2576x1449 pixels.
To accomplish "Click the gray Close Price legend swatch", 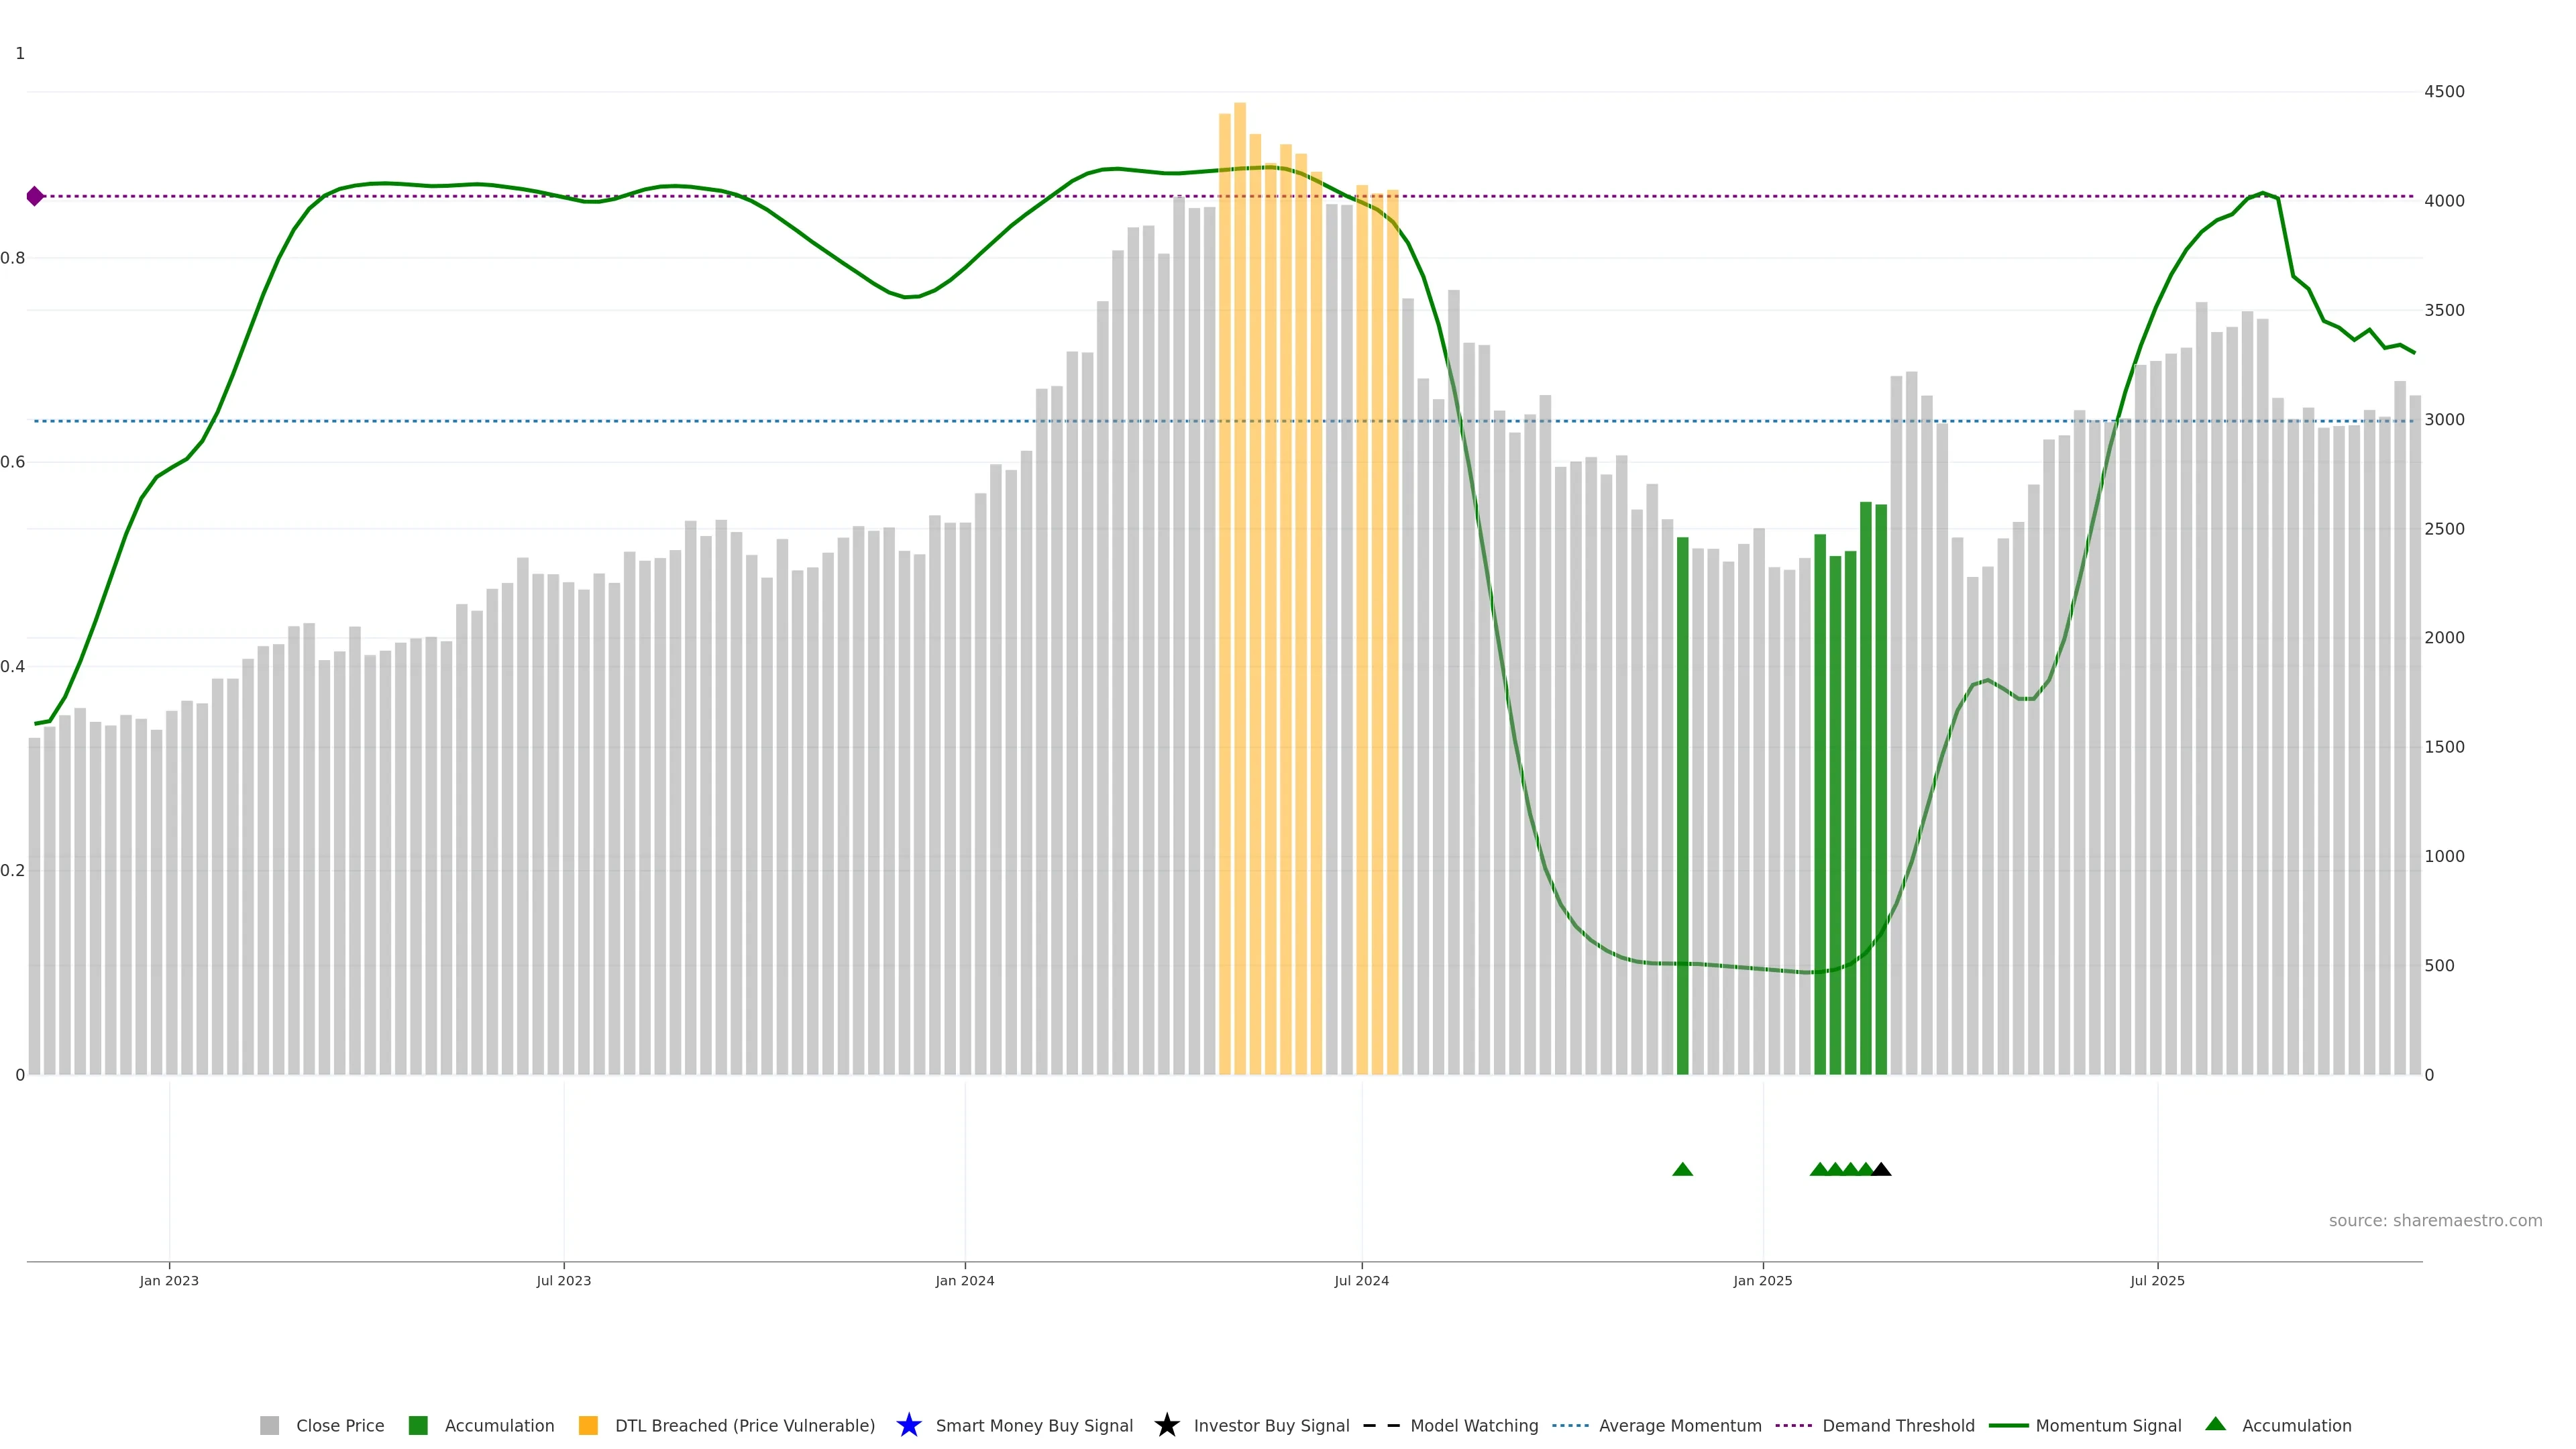I will point(269,1425).
